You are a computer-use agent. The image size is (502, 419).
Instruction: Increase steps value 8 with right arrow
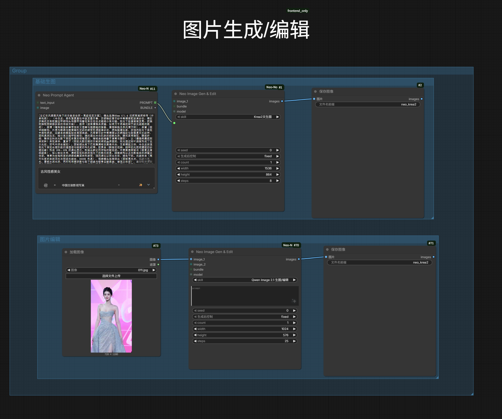pyautogui.click(x=278, y=181)
